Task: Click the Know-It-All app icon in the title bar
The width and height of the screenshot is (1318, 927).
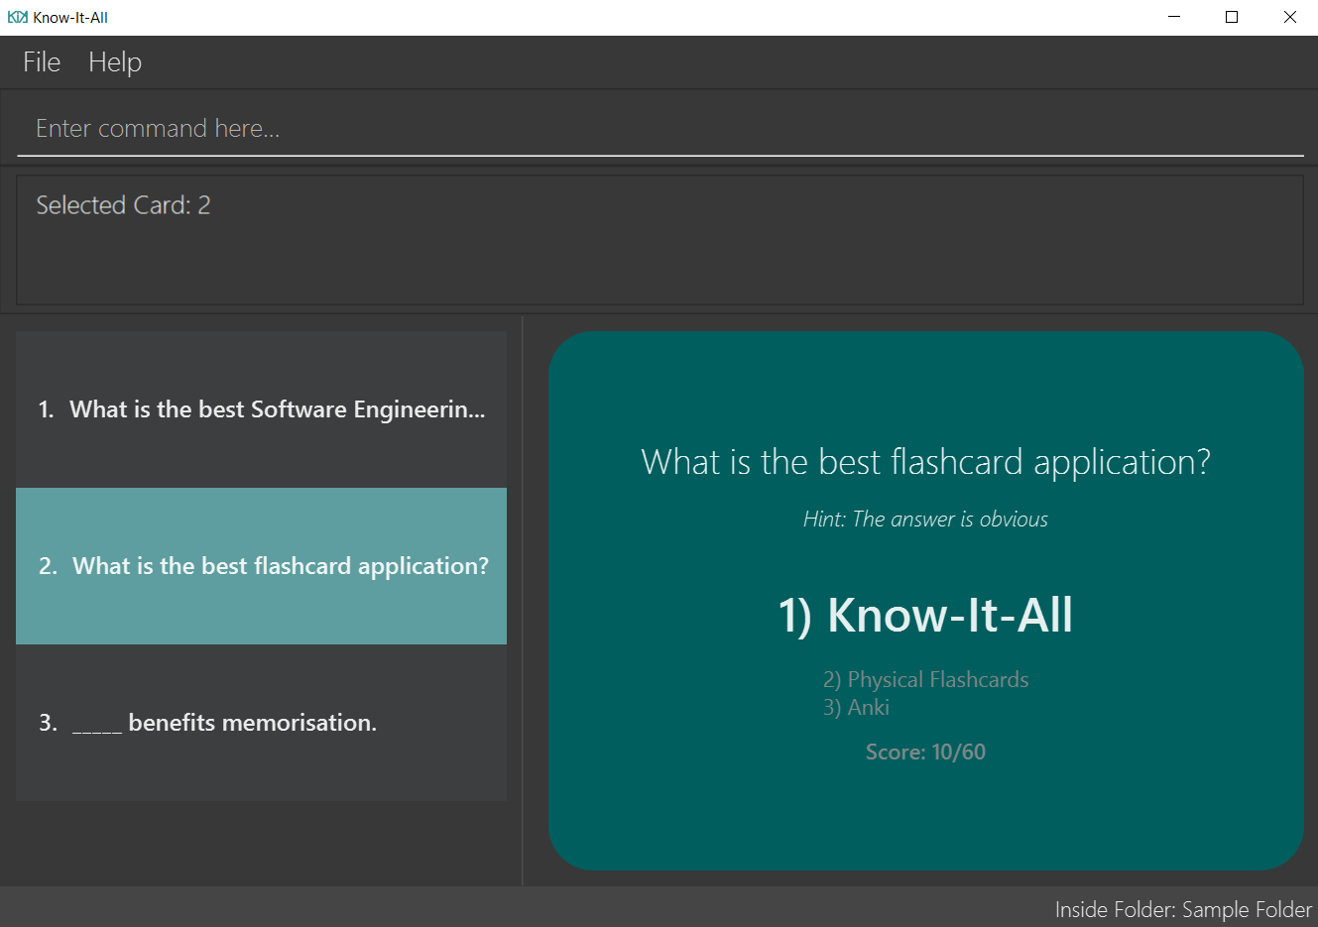Action: [x=17, y=17]
